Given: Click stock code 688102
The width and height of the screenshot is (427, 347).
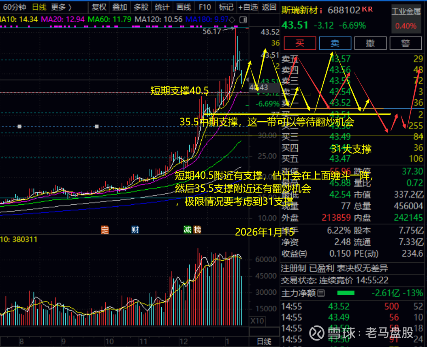Looking at the screenshot, I should pyautogui.click(x=344, y=11).
